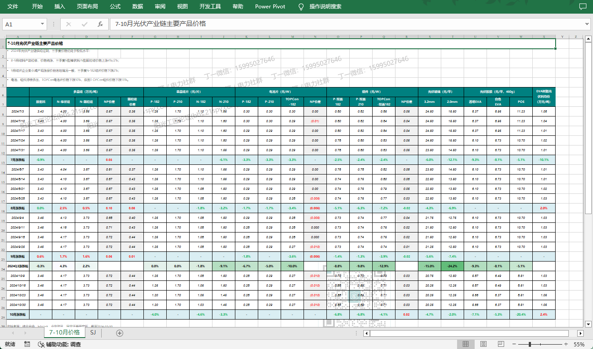Open the 帮助 ribbon tab
Viewport: 593px width, 349px height.
[x=238, y=7]
